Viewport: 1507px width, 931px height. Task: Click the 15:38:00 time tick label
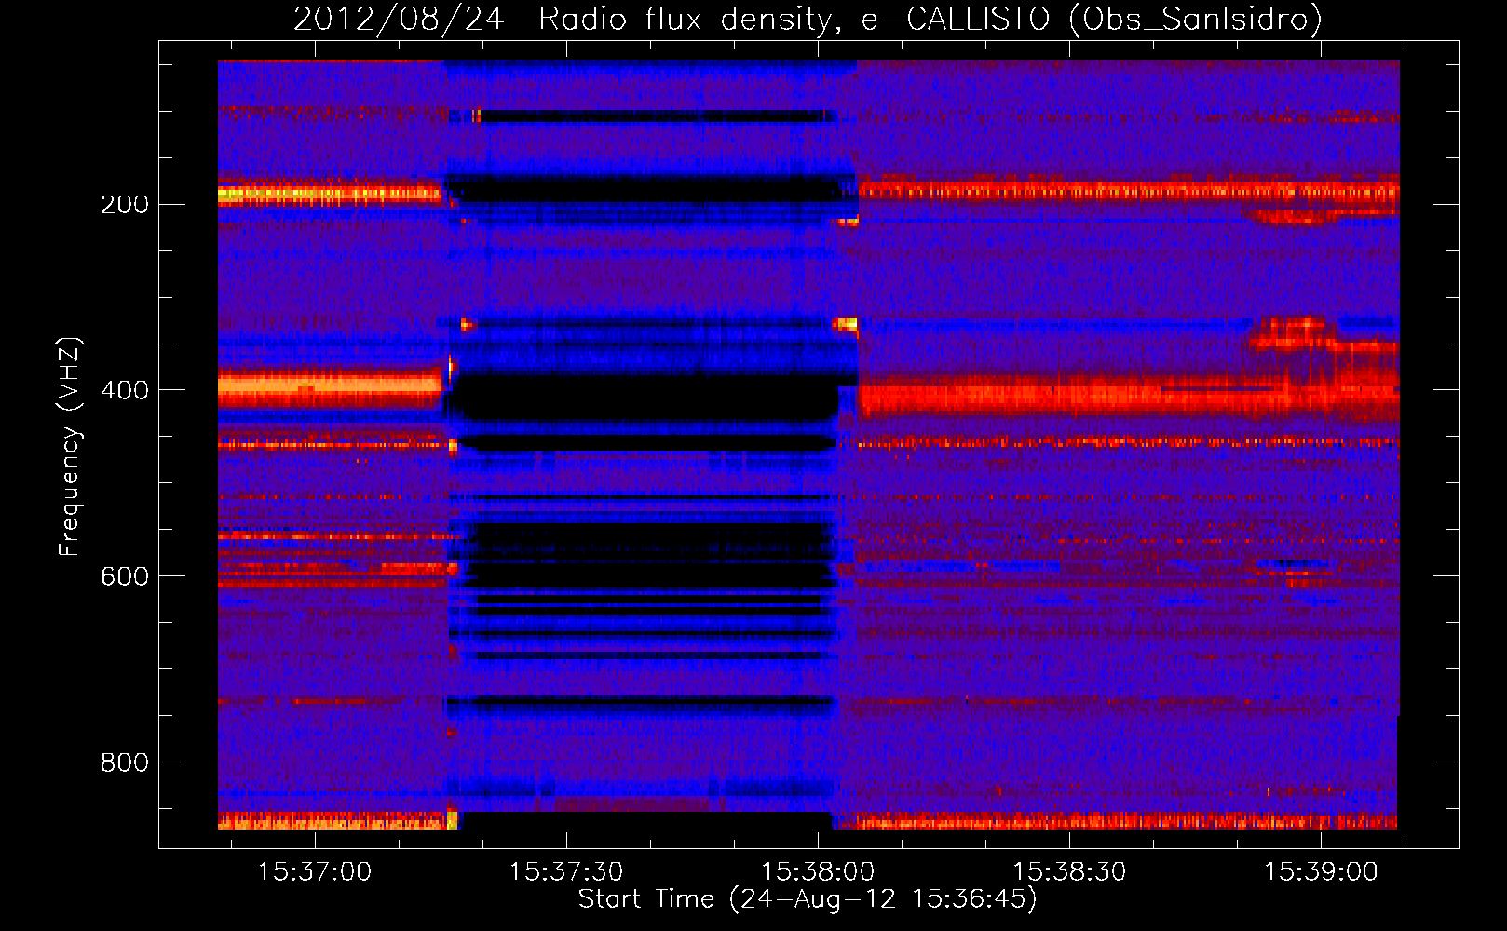pyautogui.click(x=818, y=871)
